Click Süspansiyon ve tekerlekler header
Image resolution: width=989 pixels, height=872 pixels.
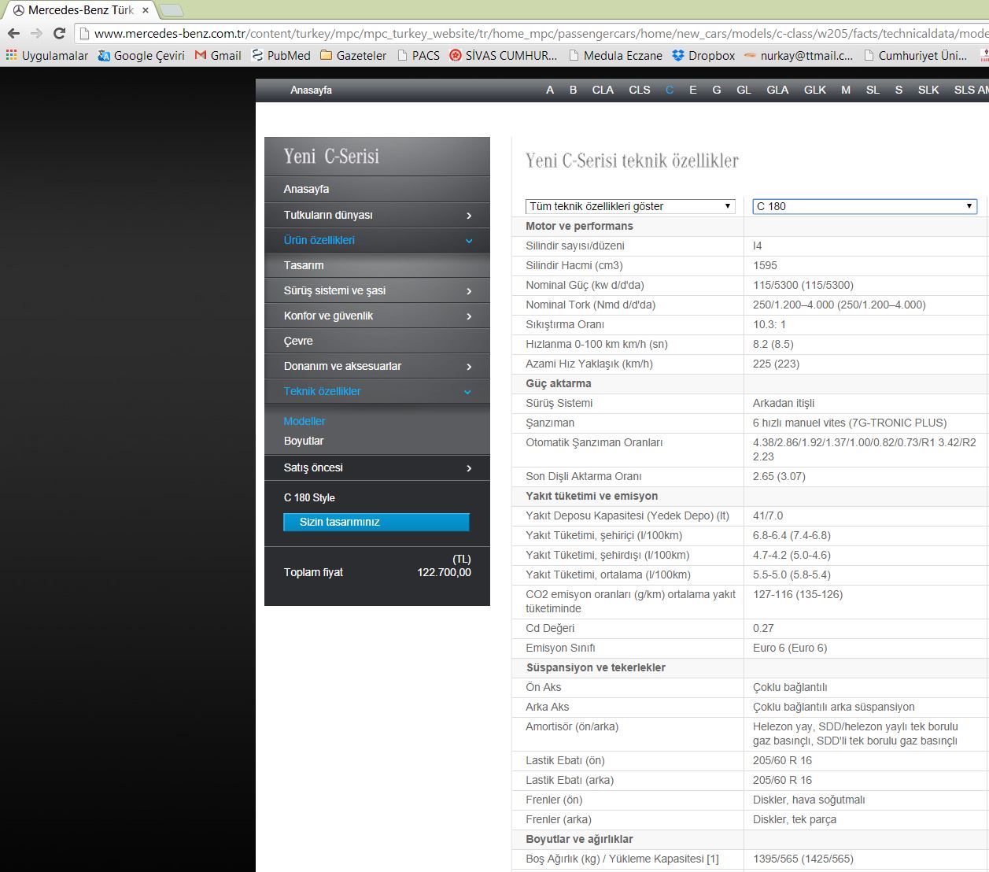(x=596, y=667)
